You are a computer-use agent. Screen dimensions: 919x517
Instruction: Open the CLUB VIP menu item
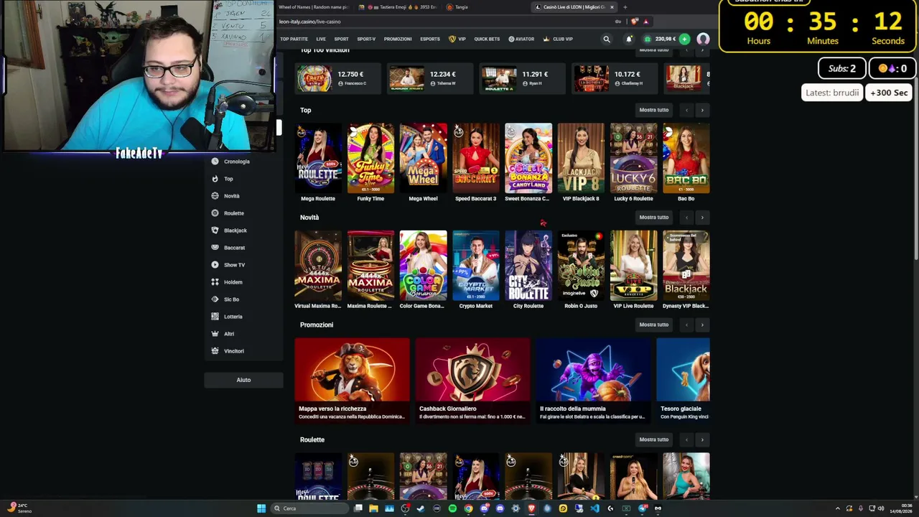pos(559,39)
